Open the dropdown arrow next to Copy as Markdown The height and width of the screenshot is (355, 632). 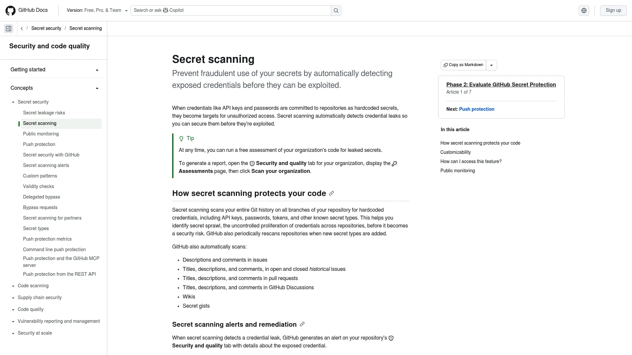[x=491, y=65]
